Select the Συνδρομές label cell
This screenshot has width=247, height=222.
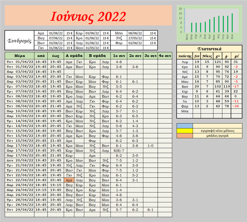[19, 40]
